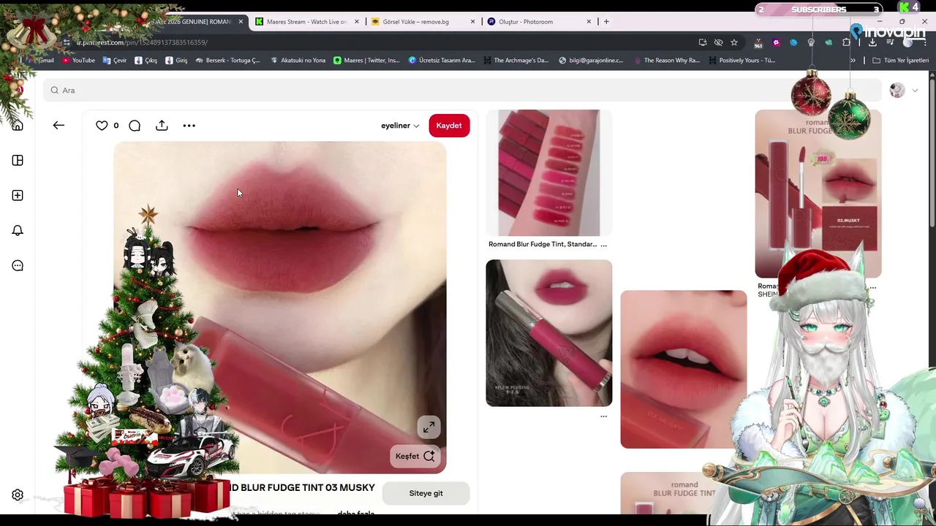Expand the account chevron next to avatar
This screenshot has width=936, height=526.
tap(915, 91)
